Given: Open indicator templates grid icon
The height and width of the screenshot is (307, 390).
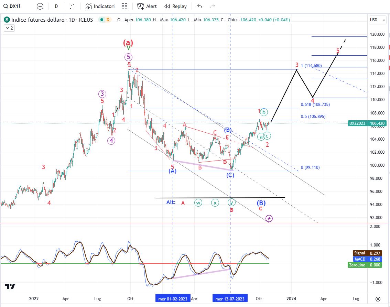Looking at the screenshot, I should pyautogui.click(x=124, y=6).
